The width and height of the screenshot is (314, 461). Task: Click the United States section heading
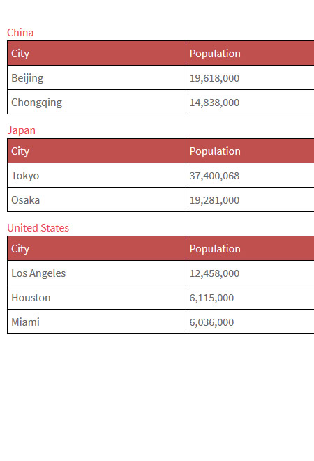point(38,228)
